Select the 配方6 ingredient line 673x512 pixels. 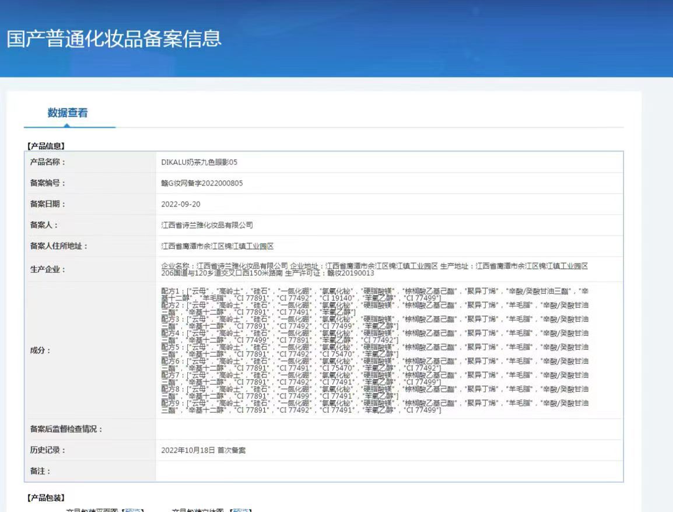375,365
